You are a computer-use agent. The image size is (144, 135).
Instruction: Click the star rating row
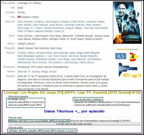(127, 50)
